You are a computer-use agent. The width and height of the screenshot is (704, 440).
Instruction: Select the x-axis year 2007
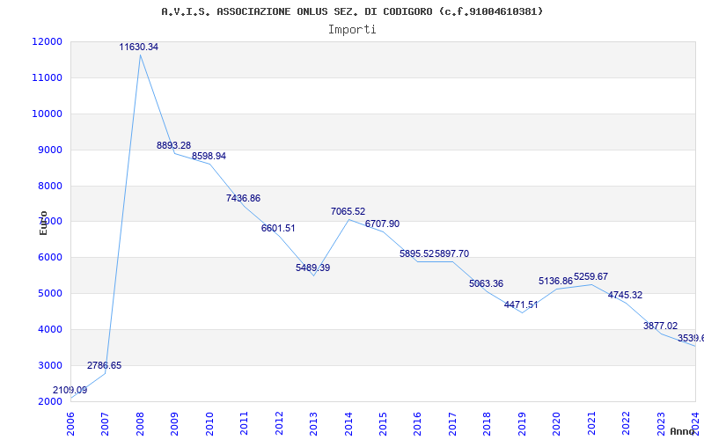[105, 424]
